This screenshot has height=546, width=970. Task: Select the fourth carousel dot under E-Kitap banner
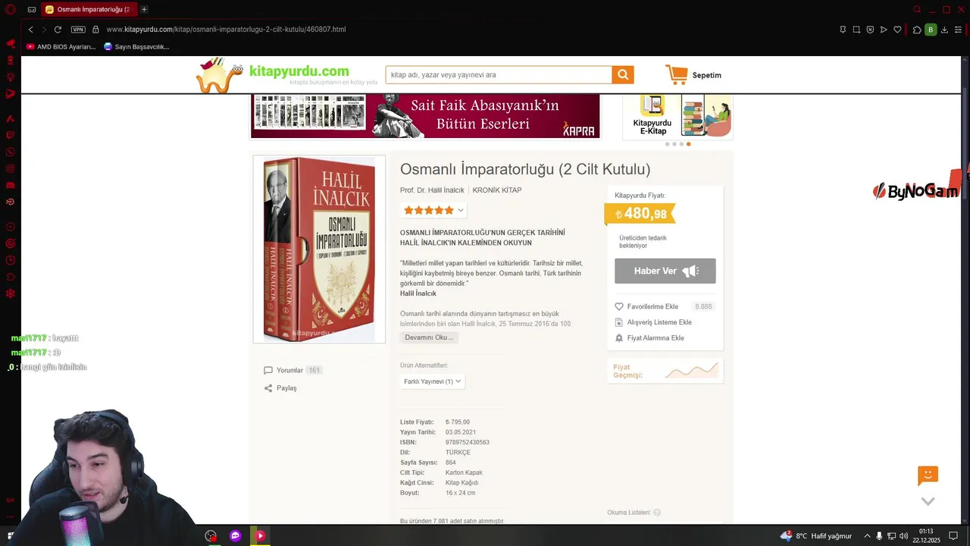coord(688,144)
